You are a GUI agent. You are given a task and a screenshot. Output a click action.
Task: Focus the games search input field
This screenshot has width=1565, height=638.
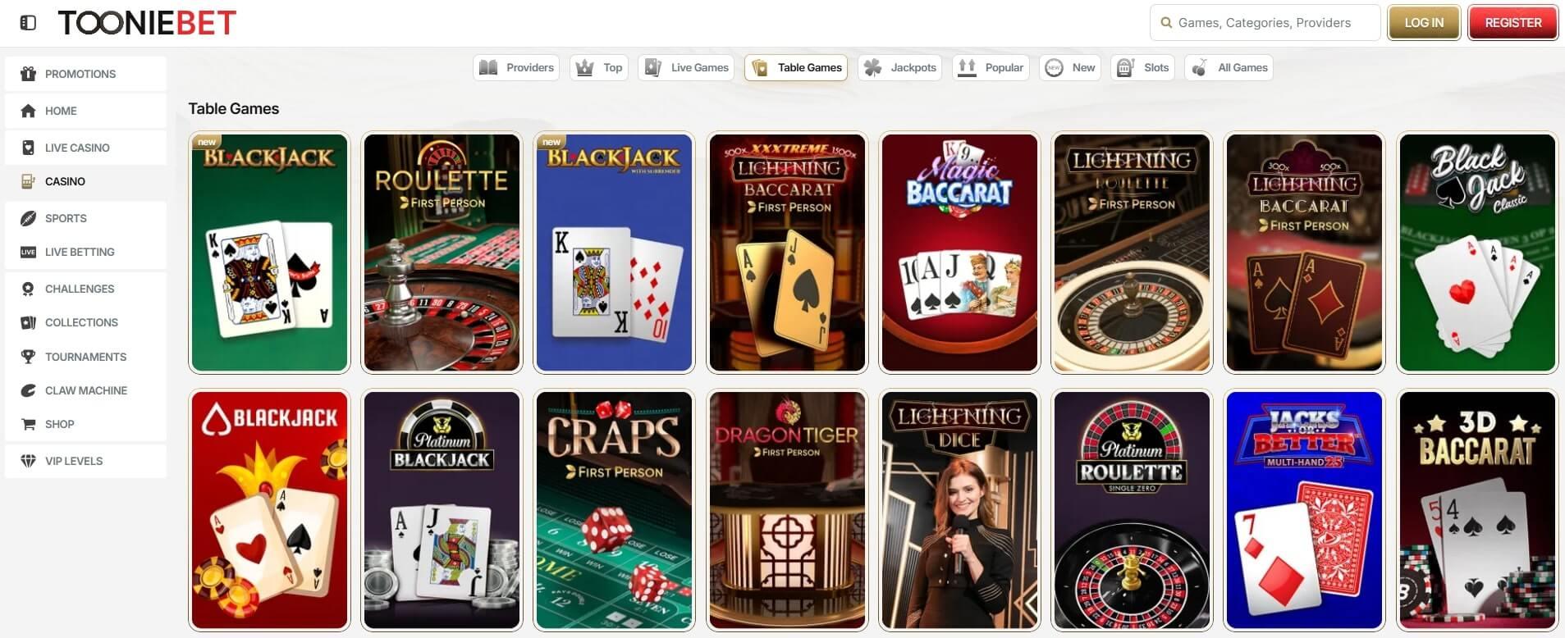pyautogui.click(x=1265, y=23)
